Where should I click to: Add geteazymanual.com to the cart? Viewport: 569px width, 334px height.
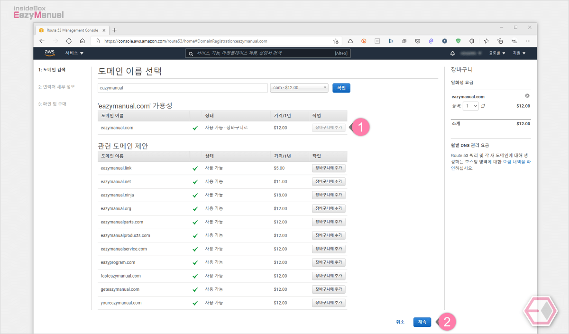329,289
